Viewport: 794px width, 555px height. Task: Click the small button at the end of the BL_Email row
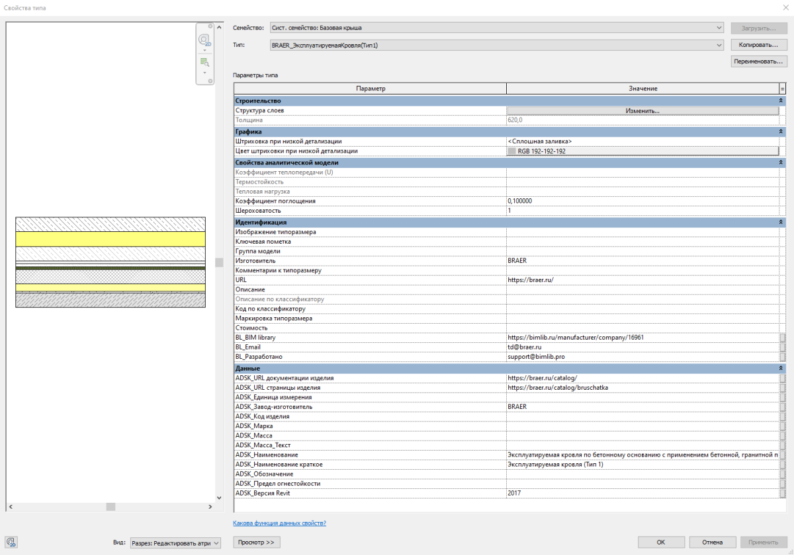pyautogui.click(x=783, y=347)
